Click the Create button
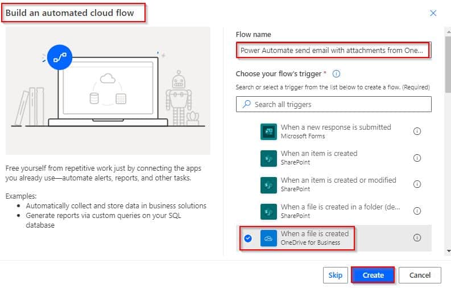Viewport: 451px width, 288px height. pos(373,275)
